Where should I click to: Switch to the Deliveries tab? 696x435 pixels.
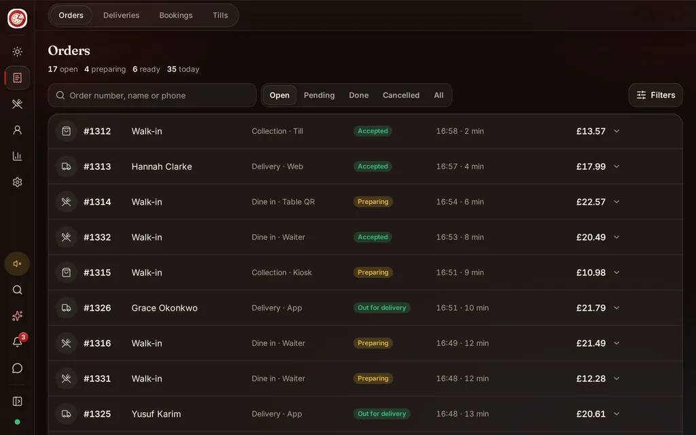pyautogui.click(x=121, y=15)
